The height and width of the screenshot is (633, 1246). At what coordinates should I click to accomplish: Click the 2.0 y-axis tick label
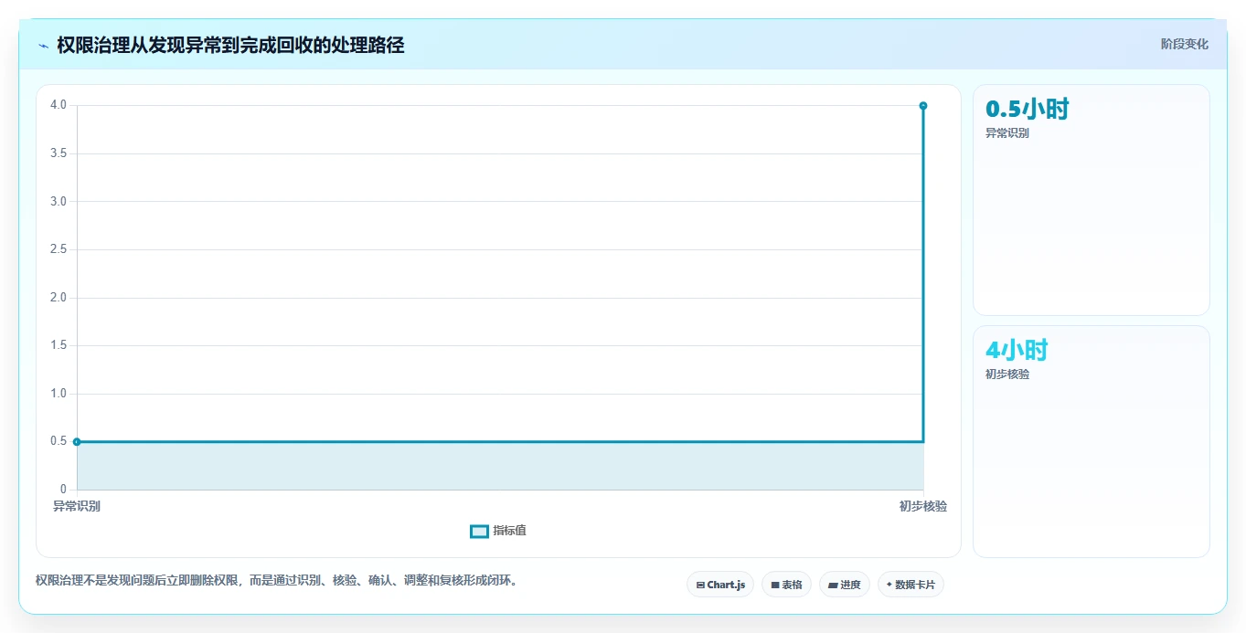point(59,298)
